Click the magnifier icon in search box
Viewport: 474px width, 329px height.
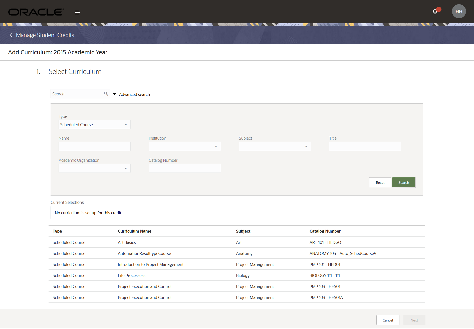click(106, 94)
